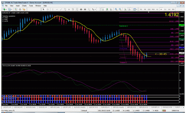This screenshot has height=113, width=186.
Task: Open the Charts menu
Action: pyautogui.click(x=24, y=6)
